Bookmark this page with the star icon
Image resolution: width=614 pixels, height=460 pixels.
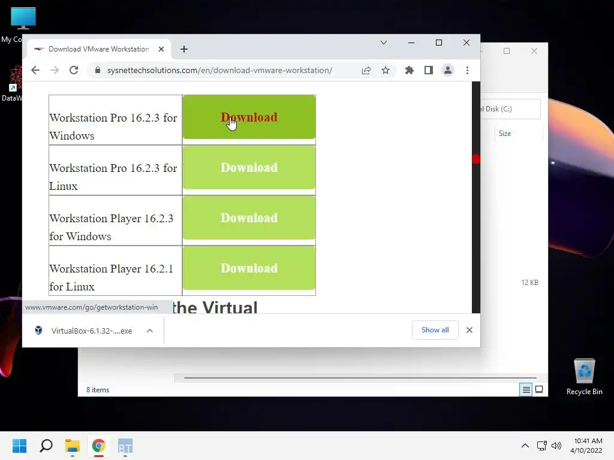tap(386, 71)
